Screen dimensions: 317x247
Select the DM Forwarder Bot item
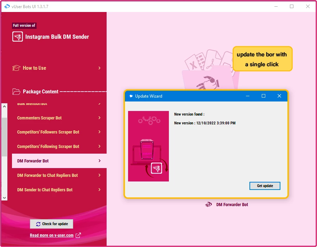click(x=59, y=161)
